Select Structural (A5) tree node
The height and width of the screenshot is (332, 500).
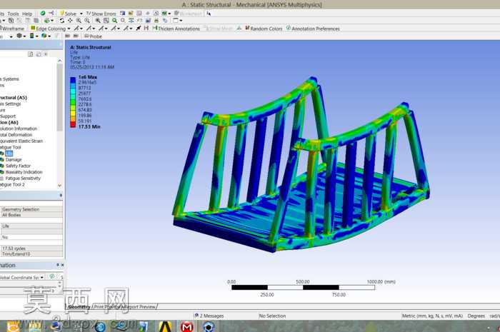pos(14,98)
